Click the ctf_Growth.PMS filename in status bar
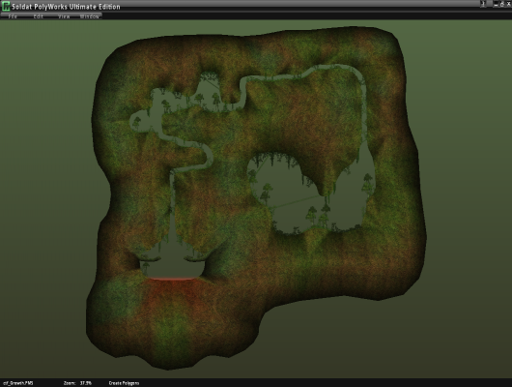512x387 pixels. [18, 383]
